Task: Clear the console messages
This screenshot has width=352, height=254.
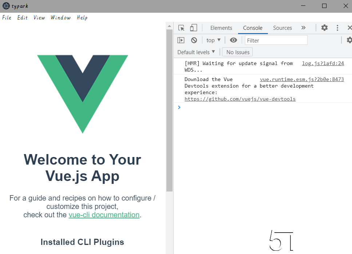Action: click(x=194, y=40)
